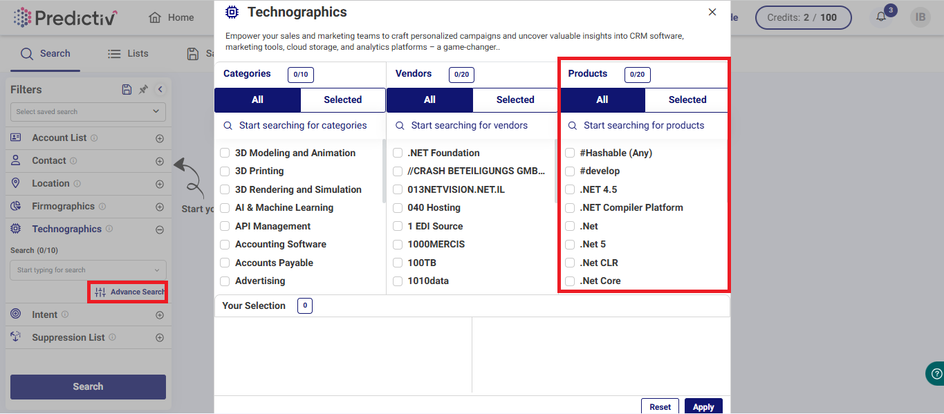Switch to the Search tab
The image size is (944, 414).
[x=46, y=53]
